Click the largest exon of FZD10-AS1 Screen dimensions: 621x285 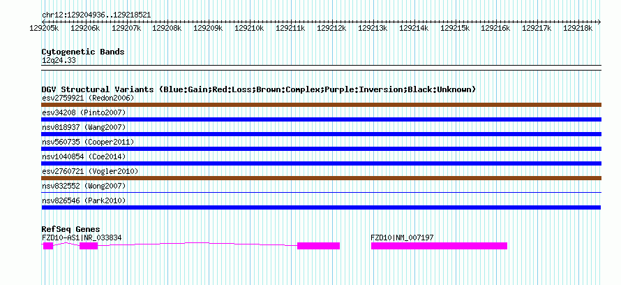click(318, 246)
